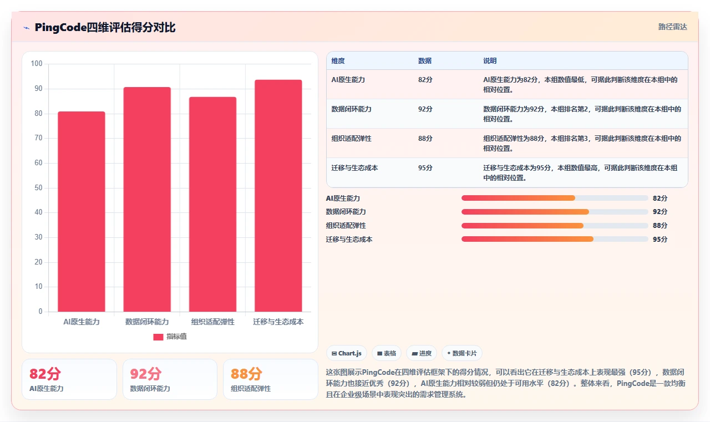Click the 路径雷达 label in the header
The width and height of the screenshot is (710, 422).
tap(672, 27)
